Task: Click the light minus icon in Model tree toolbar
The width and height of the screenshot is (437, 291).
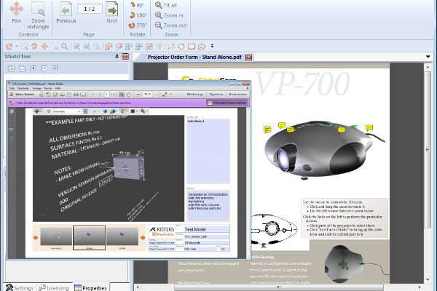Action: [x=23, y=68]
